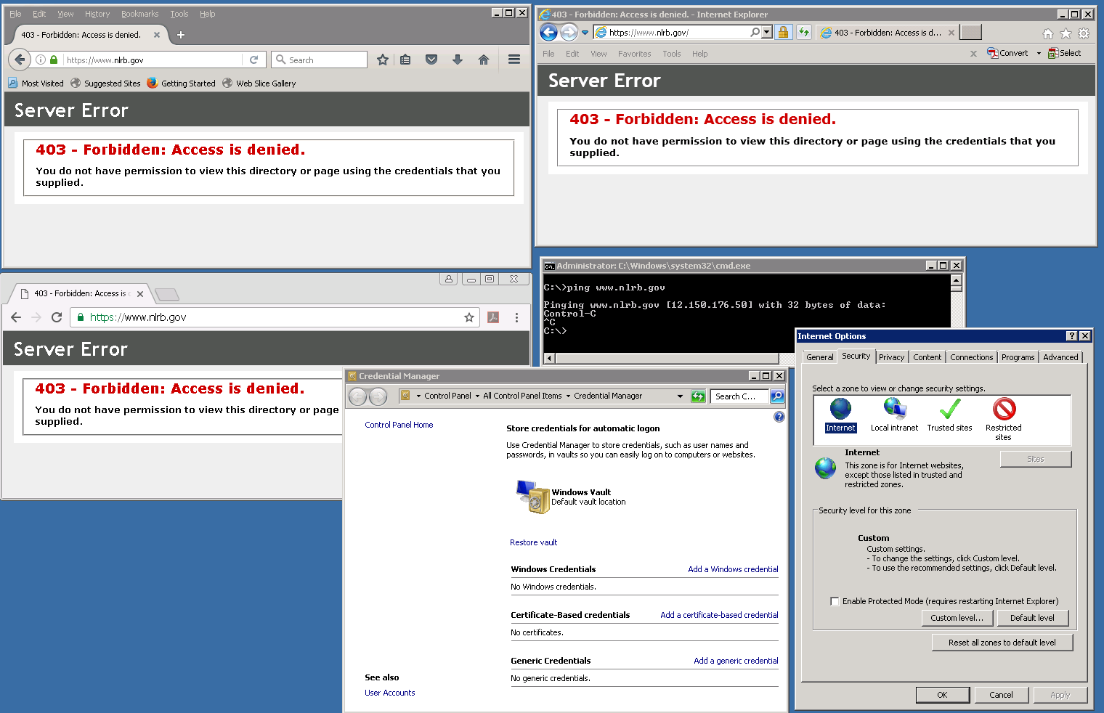This screenshot has width=1104, height=713.
Task: Switch to Programs tab
Action: [x=1018, y=357]
